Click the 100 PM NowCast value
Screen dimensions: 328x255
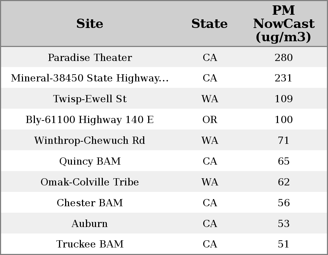[x=283, y=120]
